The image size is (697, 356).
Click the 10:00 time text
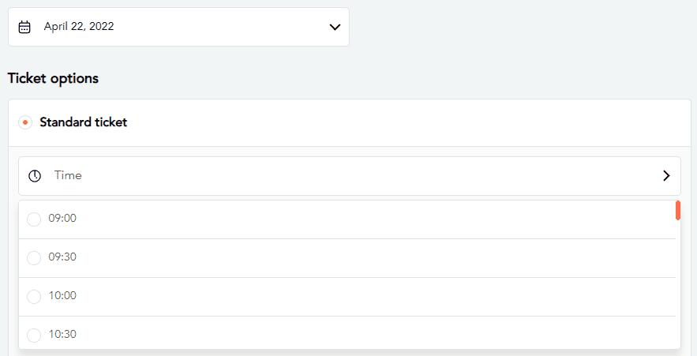(x=62, y=296)
